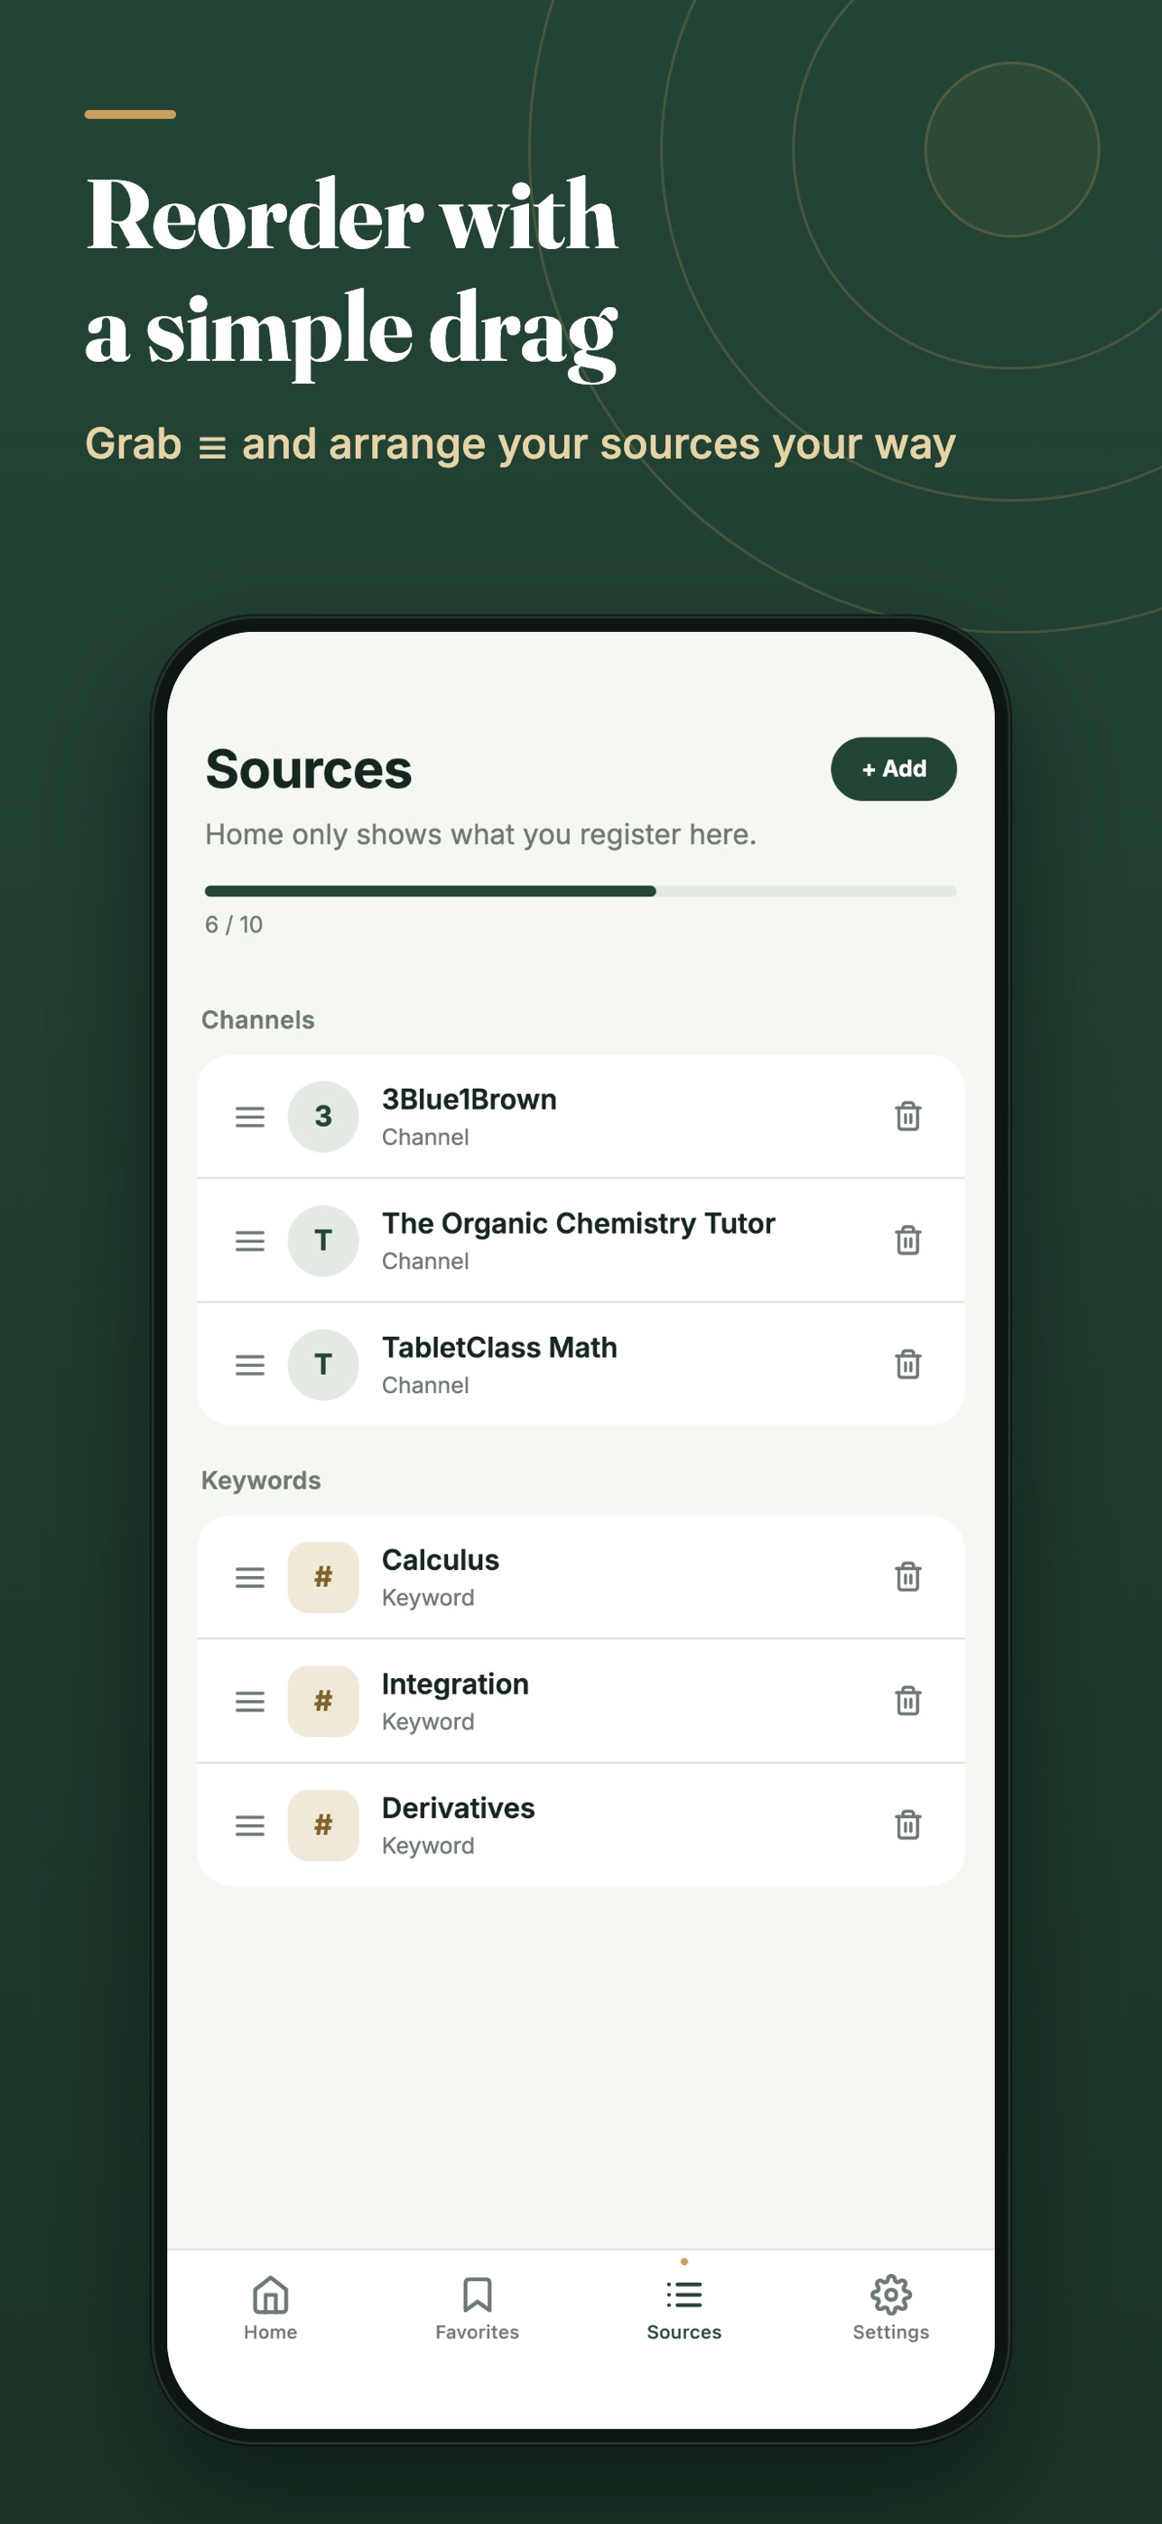Click the Channels section header
1162x2524 pixels.
[x=257, y=1020]
